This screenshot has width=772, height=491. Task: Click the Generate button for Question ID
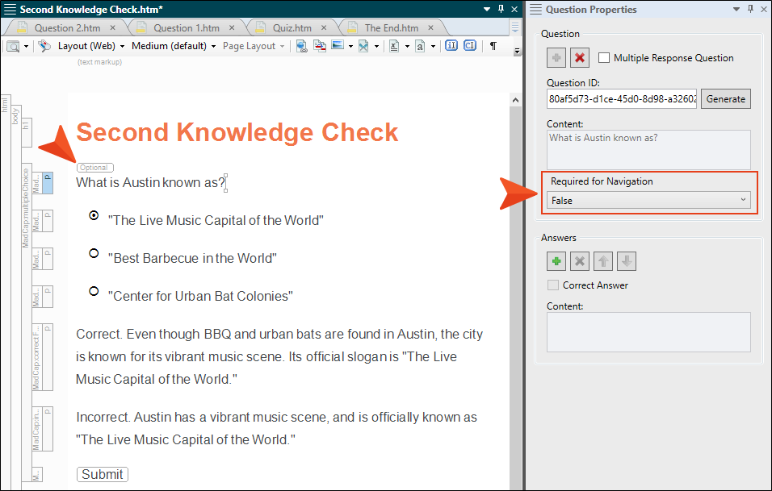click(x=726, y=99)
